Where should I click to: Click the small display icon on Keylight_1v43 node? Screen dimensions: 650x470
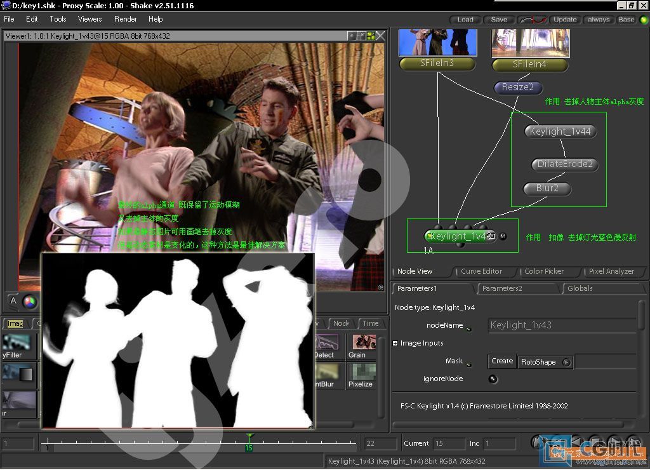491,236
